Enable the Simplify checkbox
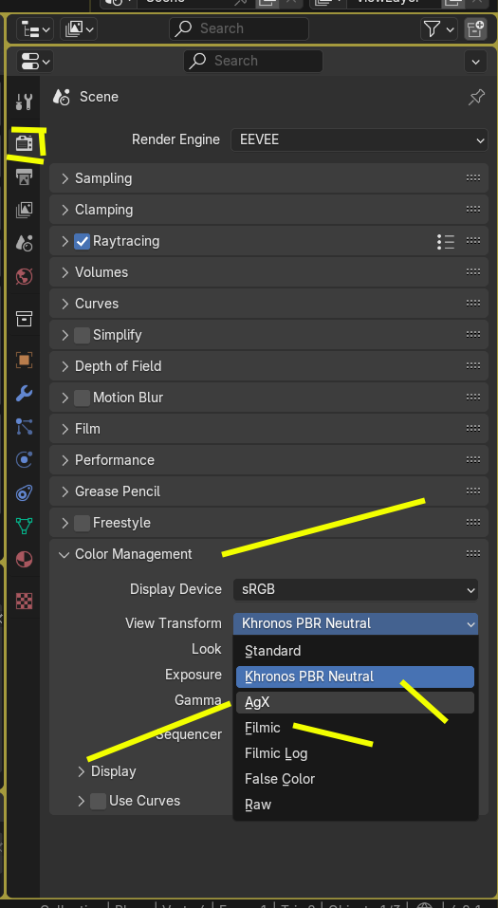Image resolution: width=498 pixels, height=908 pixels. point(82,335)
